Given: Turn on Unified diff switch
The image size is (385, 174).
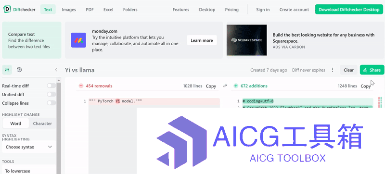Looking at the screenshot, I should point(51,94).
